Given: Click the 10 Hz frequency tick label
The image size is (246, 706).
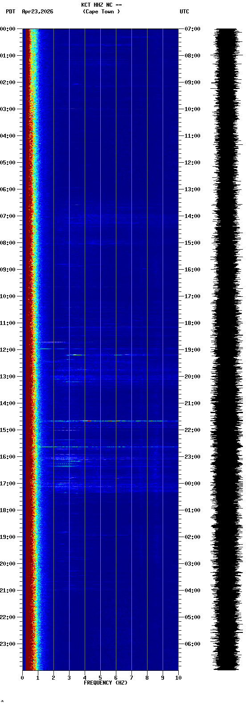Looking at the screenshot, I should 178,678.
